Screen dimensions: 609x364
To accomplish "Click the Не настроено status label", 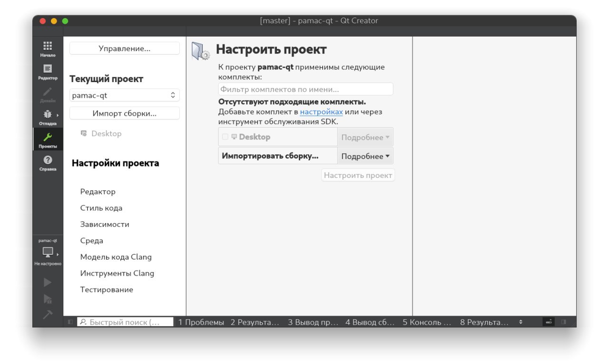I will [48, 263].
